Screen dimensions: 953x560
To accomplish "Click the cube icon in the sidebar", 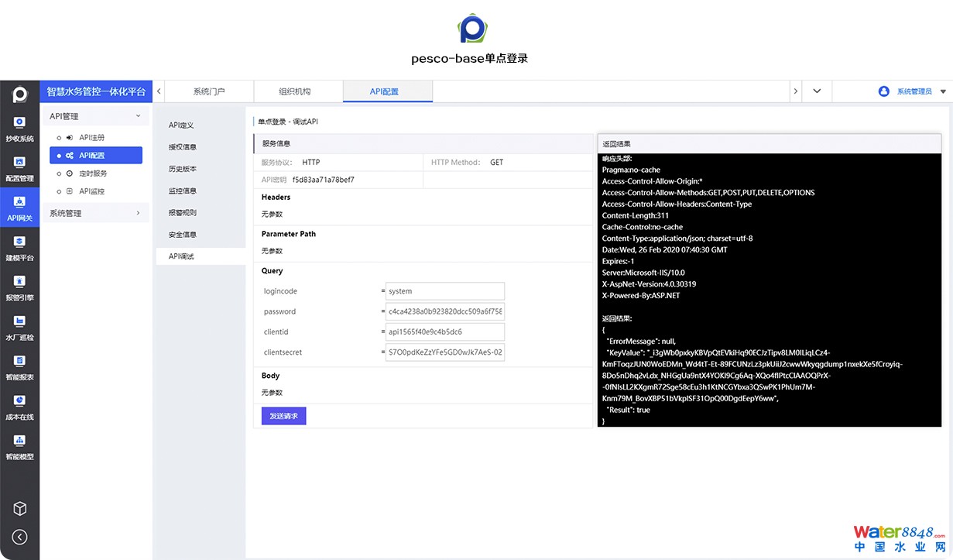I will tap(20, 508).
